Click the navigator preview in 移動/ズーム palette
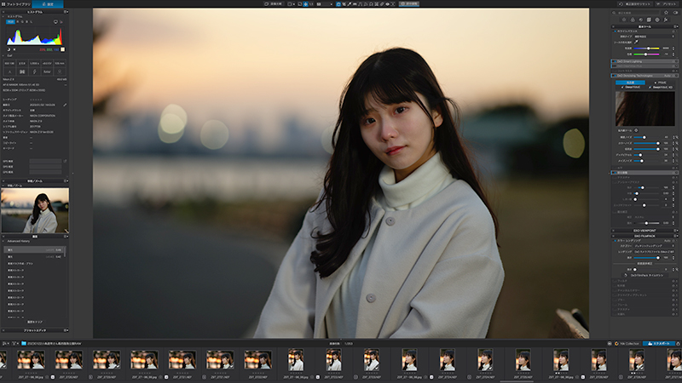Screen dimensions: 682x383 [35, 210]
